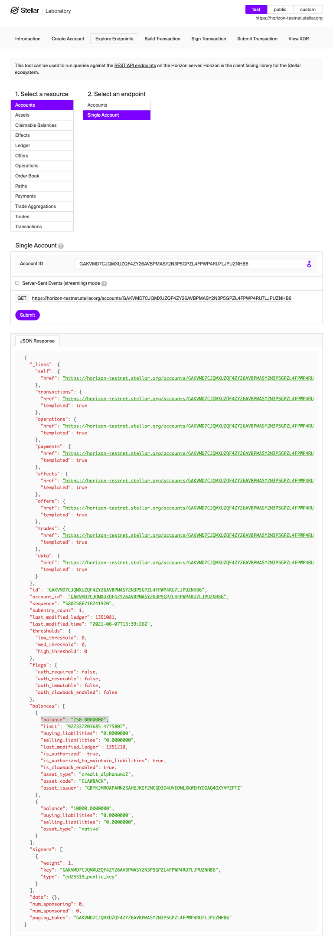Click the purple key icon in the Account ID field

tap(309, 264)
